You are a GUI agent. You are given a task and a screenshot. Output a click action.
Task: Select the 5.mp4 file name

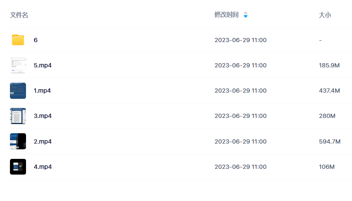[x=42, y=65]
